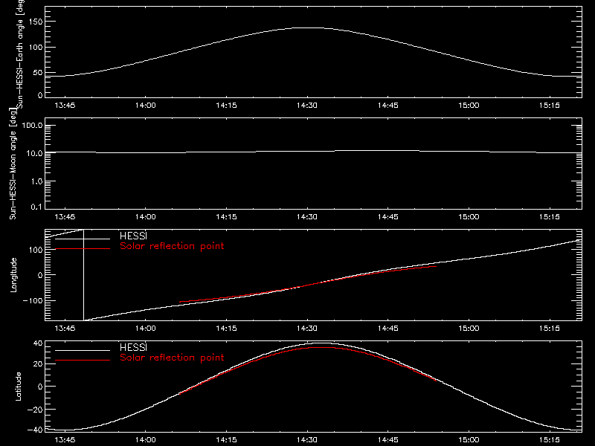Click the 20 tick on Latitude axis
The height and width of the screenshot is (446, 595).
(38, 364)
